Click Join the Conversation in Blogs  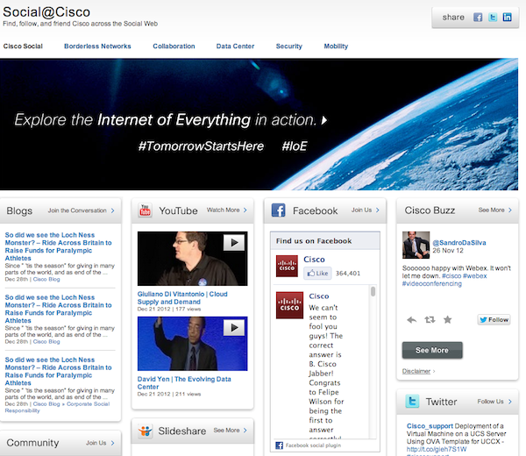[x=77, y=210]
